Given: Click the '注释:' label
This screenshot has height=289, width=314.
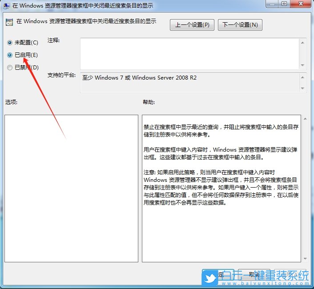Looking at the screenshot, I should coord(53,40).
